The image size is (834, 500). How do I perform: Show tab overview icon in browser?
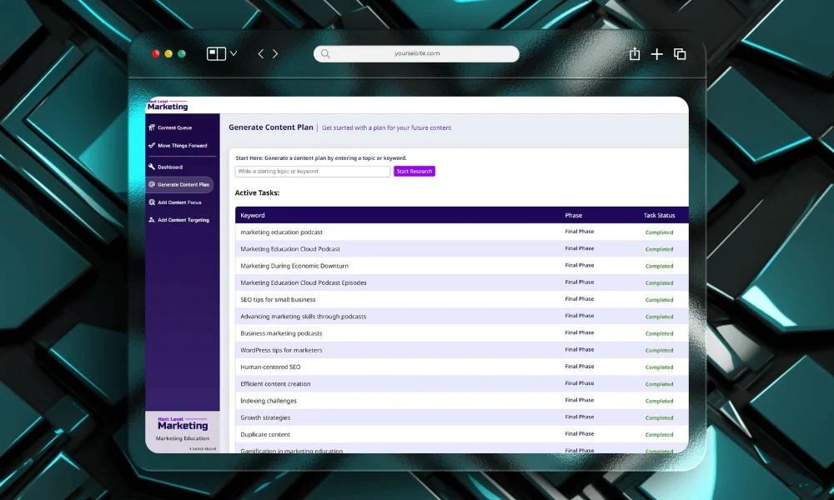[680, 53]
